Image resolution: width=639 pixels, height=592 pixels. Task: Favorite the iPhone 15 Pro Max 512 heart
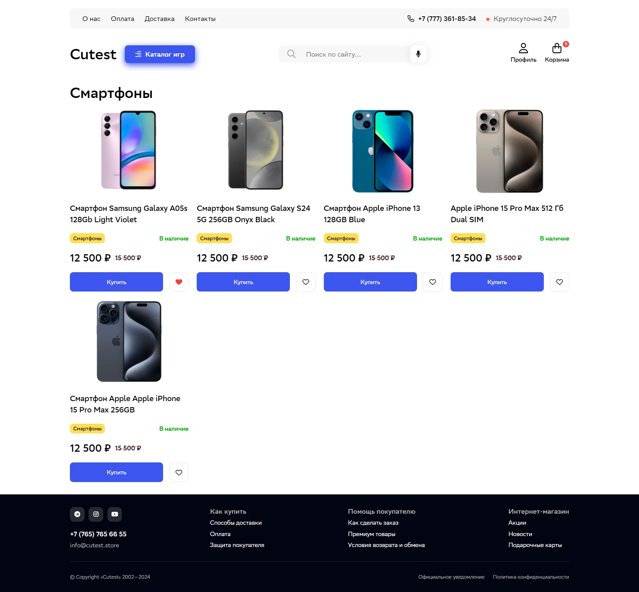pyautogui.click(x=559, y=282)
